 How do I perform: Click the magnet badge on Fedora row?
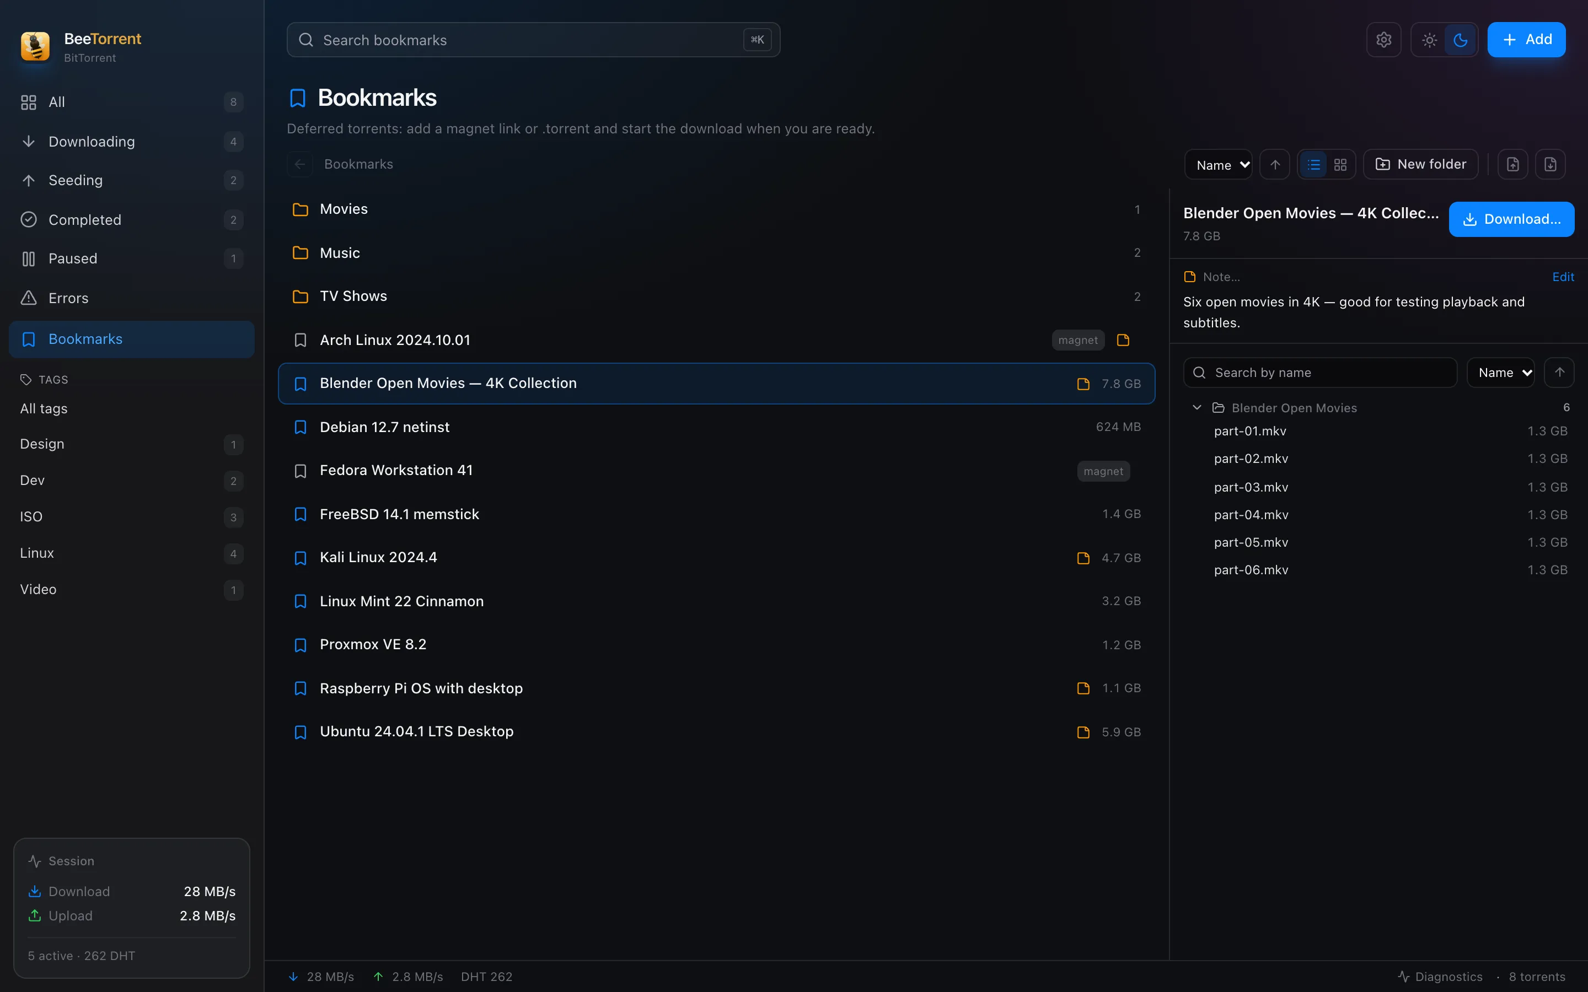[x=1103, y=471]
